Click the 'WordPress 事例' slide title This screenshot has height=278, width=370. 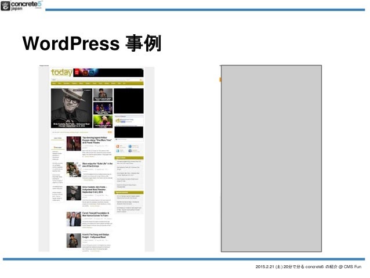(x=92, y=43)
